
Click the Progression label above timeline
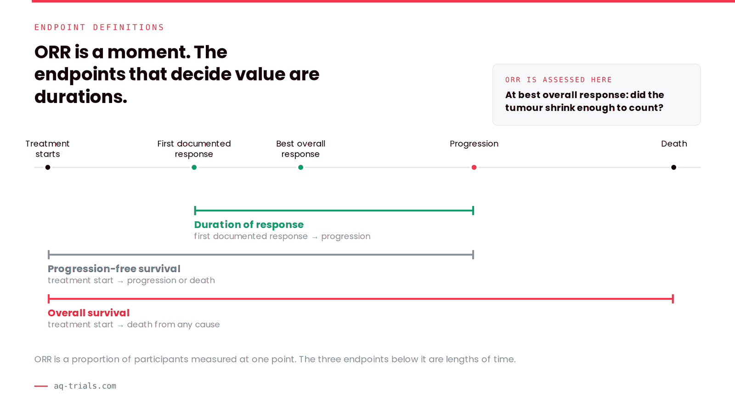click(x=474, y=143)
